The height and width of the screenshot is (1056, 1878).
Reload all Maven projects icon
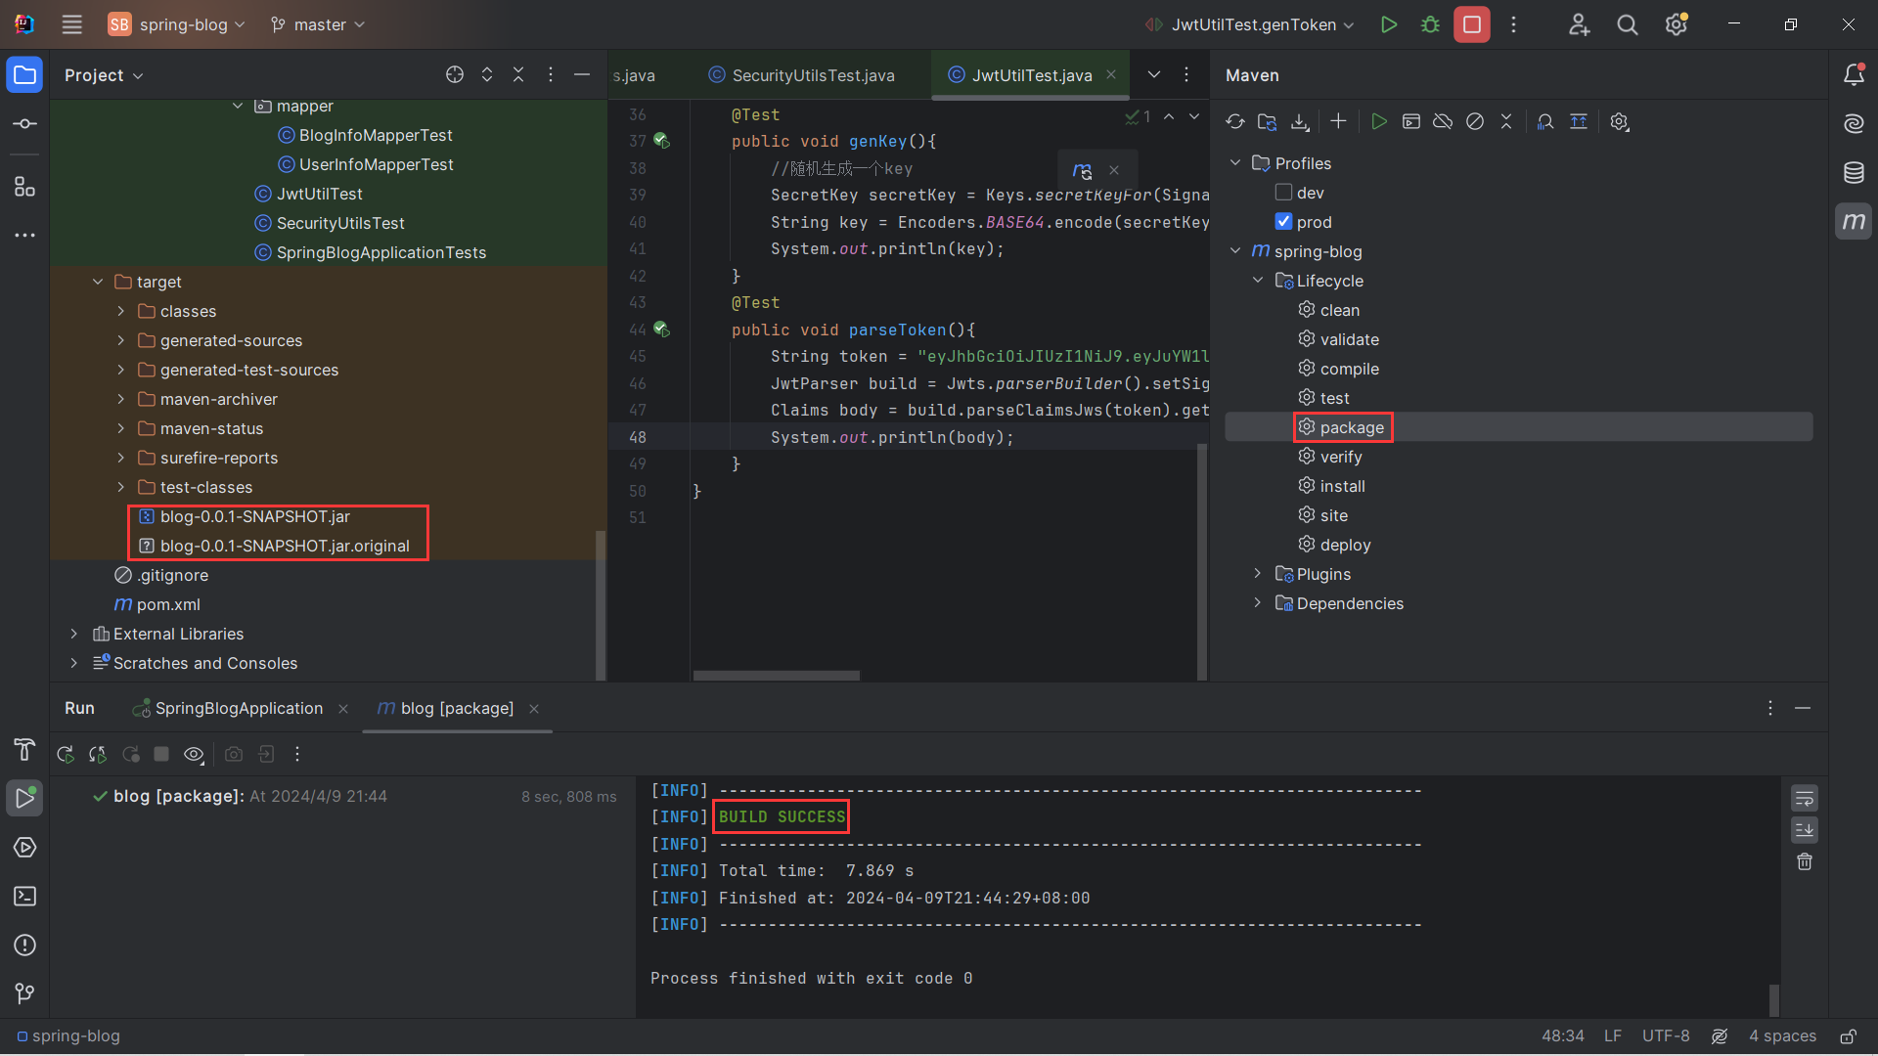[x=1235, y=121]
